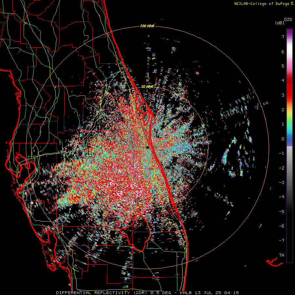Click the ZDR color scale bar

coord(289,146)
